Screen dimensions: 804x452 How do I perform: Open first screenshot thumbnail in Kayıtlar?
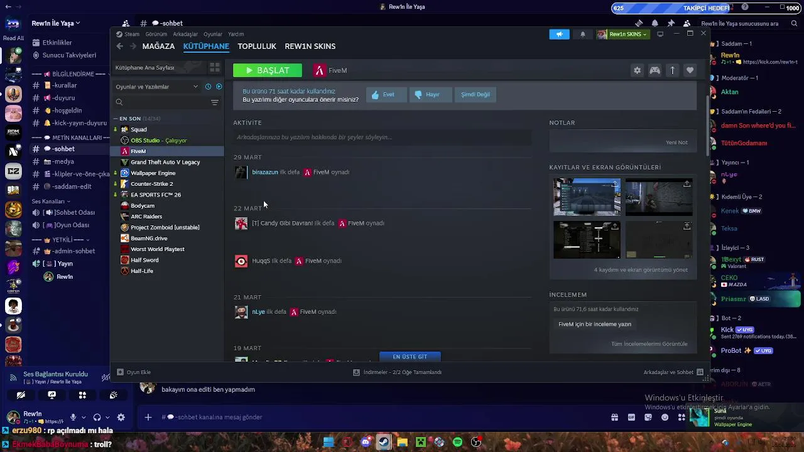pyautogui.click(x=587, y=197)
